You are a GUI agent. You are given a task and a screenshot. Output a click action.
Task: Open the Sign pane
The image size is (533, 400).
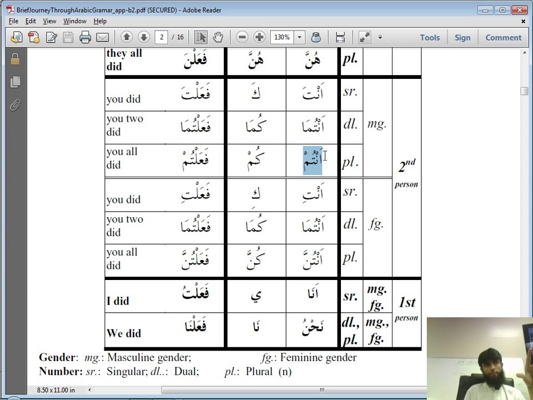462,37
